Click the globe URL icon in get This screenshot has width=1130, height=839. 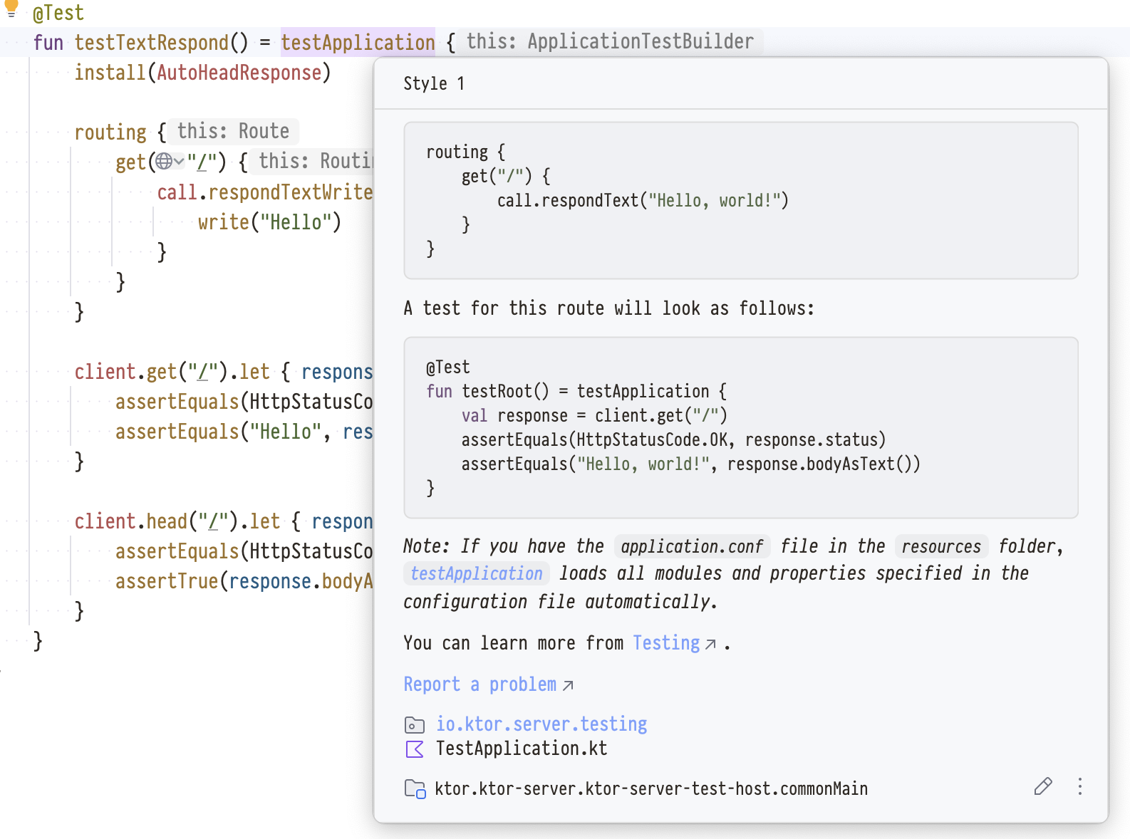coord(164,162)
